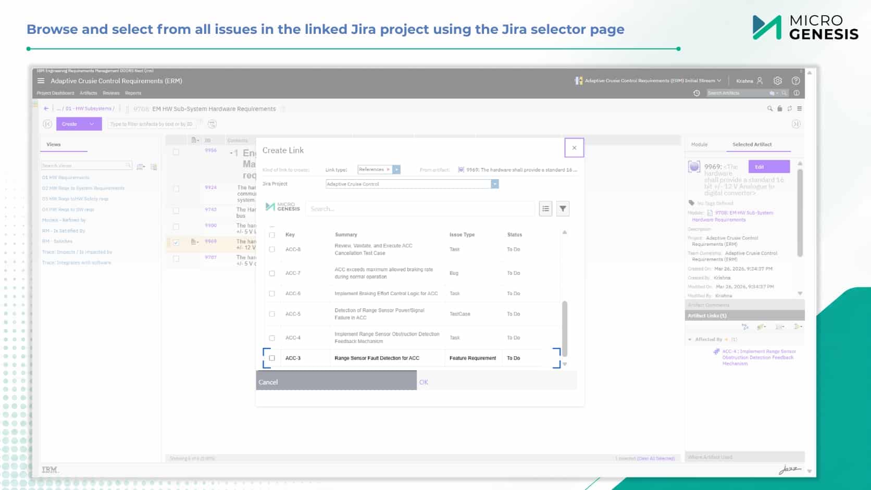The width and height of the screenshot is (871, 490).
Task: Click the funnel filter icon in Jira selector
Action: 563,209
